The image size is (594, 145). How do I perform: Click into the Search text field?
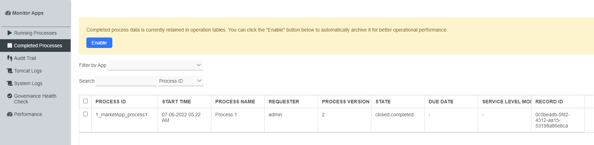(x=126, y=81)
